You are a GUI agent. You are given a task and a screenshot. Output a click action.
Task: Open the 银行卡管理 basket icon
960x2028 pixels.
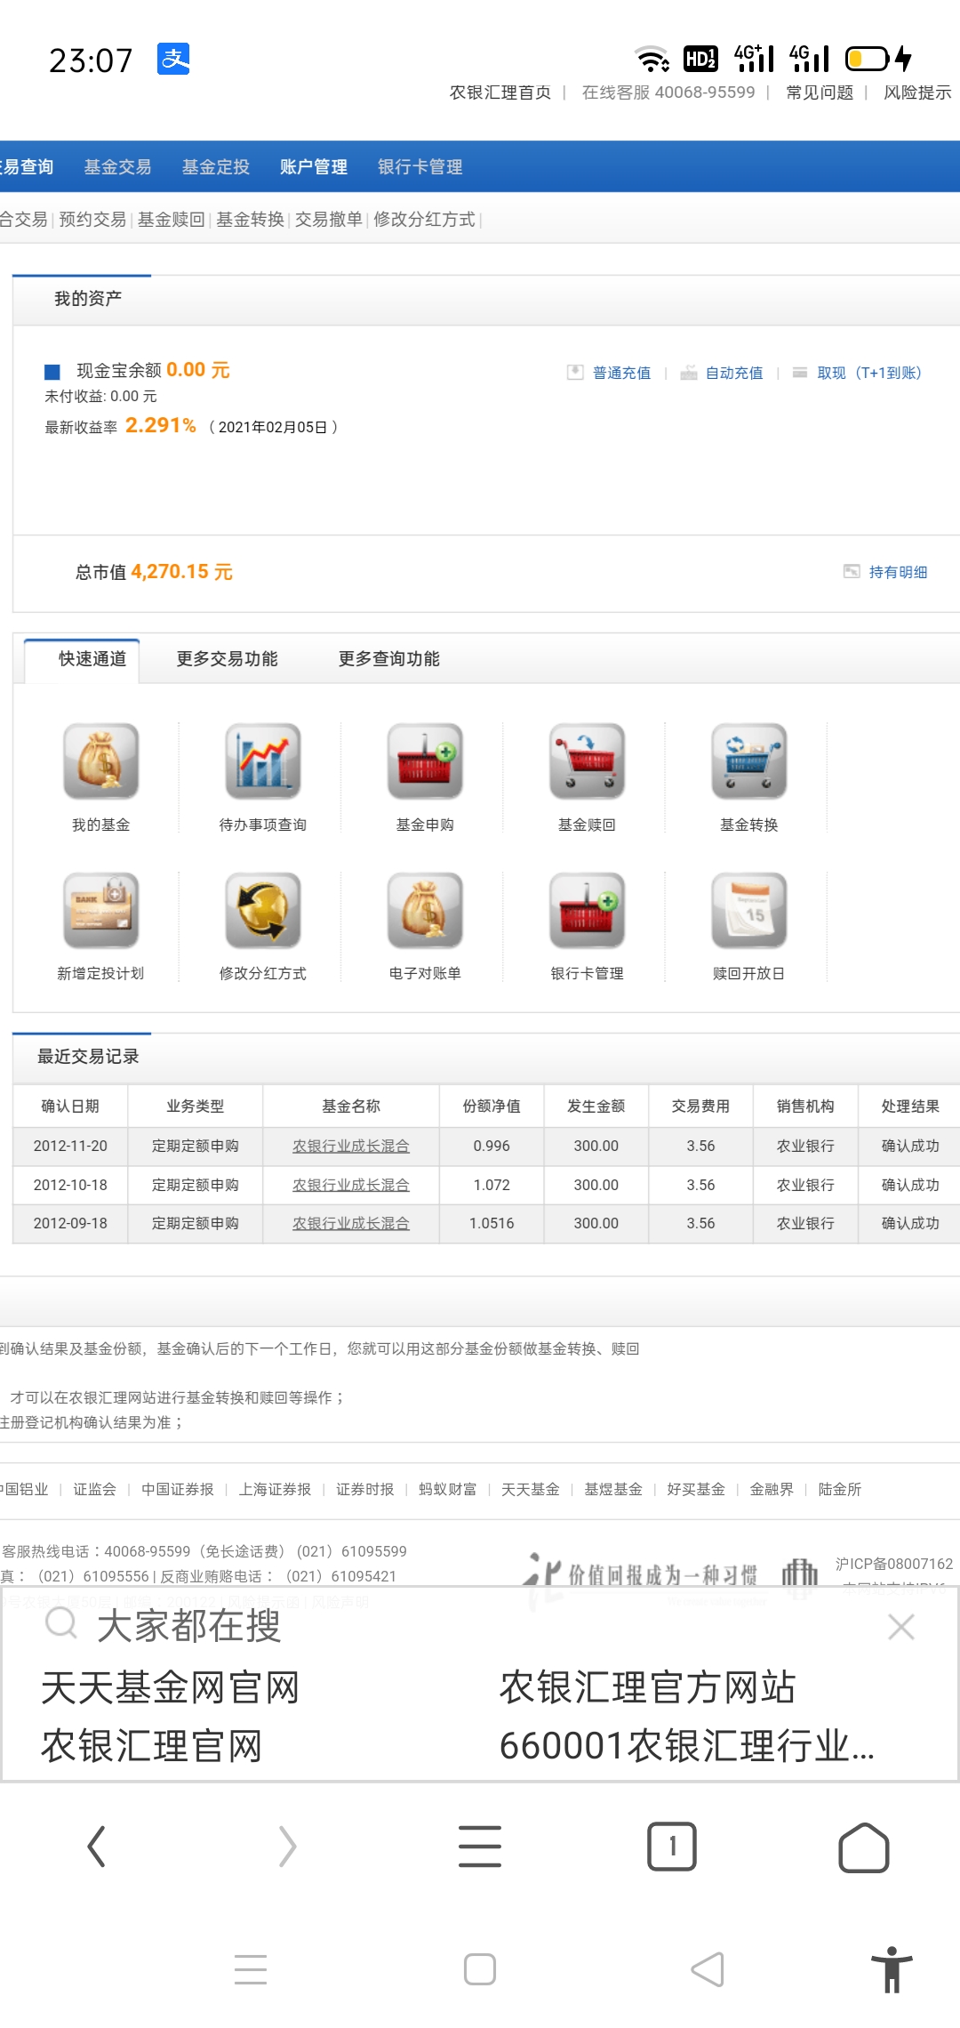point(587,910)
